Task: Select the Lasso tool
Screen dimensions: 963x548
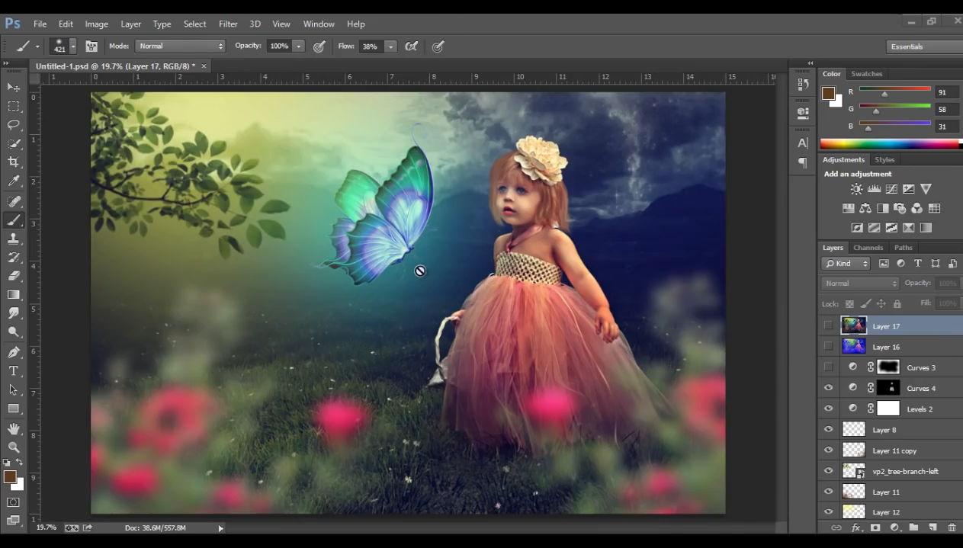Action: coord(14,124)
